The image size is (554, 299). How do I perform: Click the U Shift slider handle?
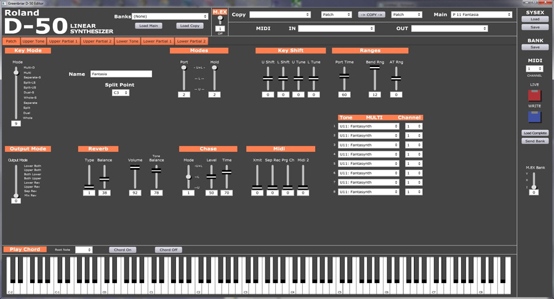click(x=268, y=78)
